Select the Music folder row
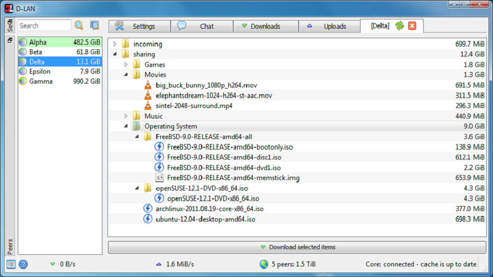The width and height of the screenshot is (493, 277). click(x=297, y=116)
